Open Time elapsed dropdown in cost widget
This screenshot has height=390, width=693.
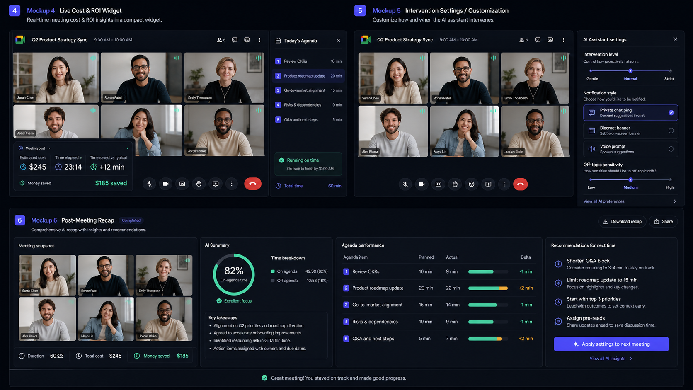(81, 158)
